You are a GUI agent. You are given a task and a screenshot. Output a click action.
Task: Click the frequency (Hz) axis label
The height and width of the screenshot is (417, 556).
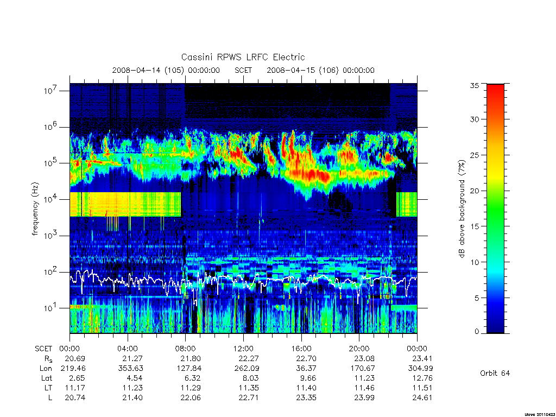click(x=35, y=209)
